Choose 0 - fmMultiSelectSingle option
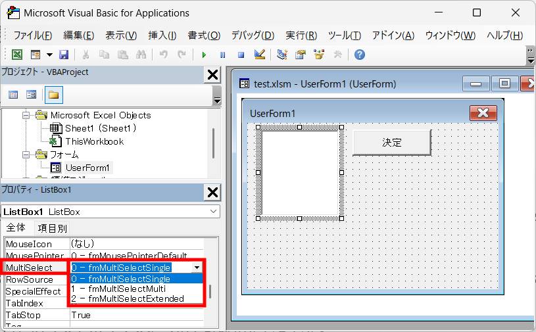The image size is (536, 332). pos(136,279)
